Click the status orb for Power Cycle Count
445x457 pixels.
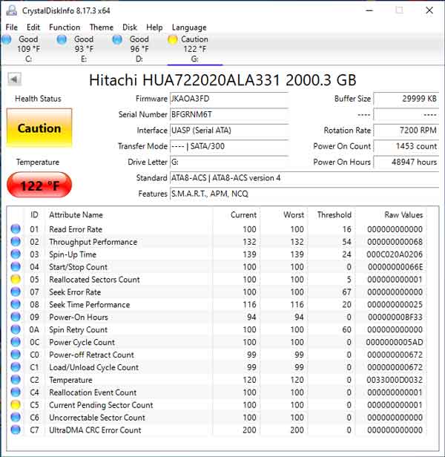tap(16, 342)
